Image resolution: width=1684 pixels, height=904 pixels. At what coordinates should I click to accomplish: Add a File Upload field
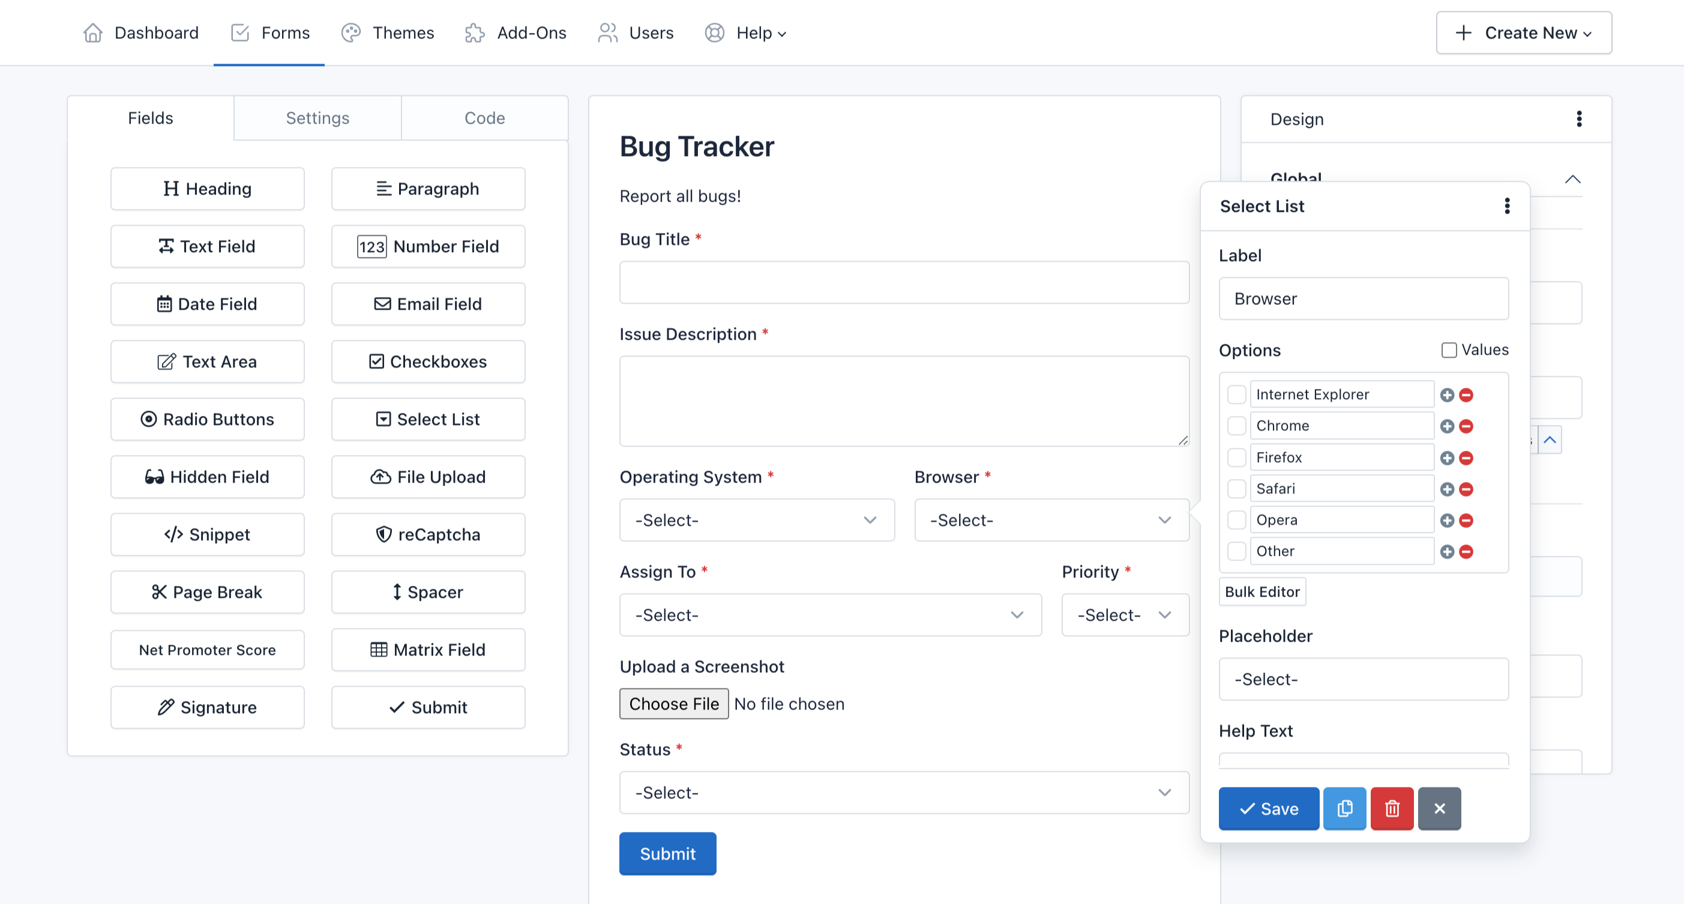pyautogui.click(x=428, y=477)
